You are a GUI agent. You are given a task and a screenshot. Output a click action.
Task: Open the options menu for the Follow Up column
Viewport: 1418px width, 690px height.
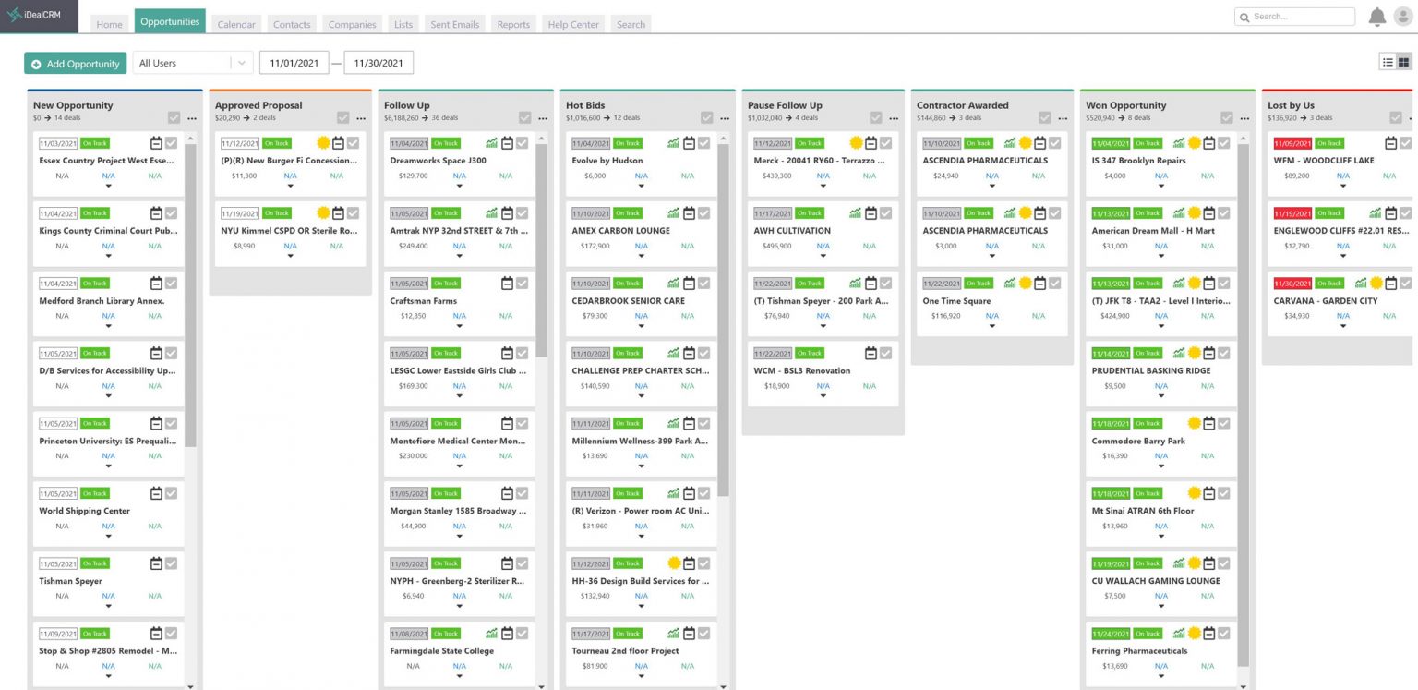543,118
